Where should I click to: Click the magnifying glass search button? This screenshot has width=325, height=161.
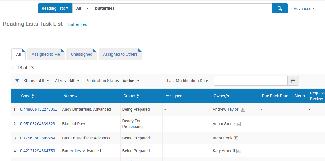pos(280,8)
